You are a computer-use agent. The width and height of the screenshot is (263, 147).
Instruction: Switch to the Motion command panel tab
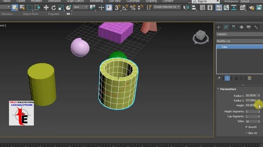[241, 27]
